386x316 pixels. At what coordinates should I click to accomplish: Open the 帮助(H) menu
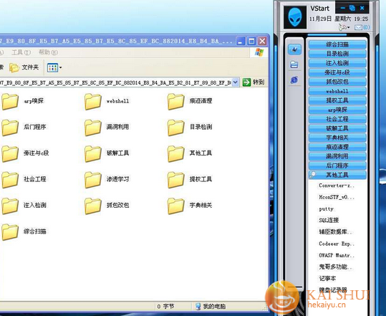click(x=48, y=52)
